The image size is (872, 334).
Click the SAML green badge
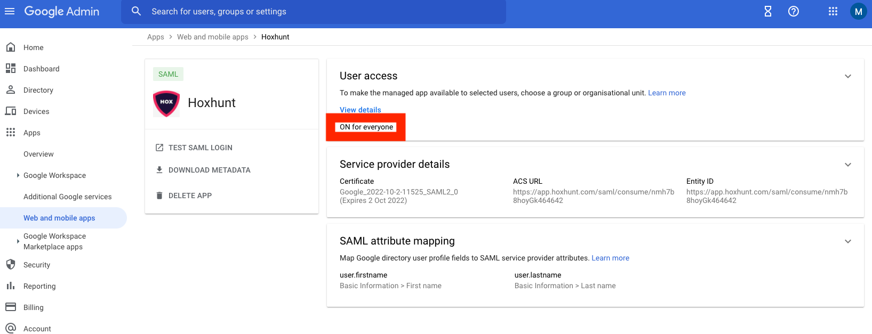point(168,74)
